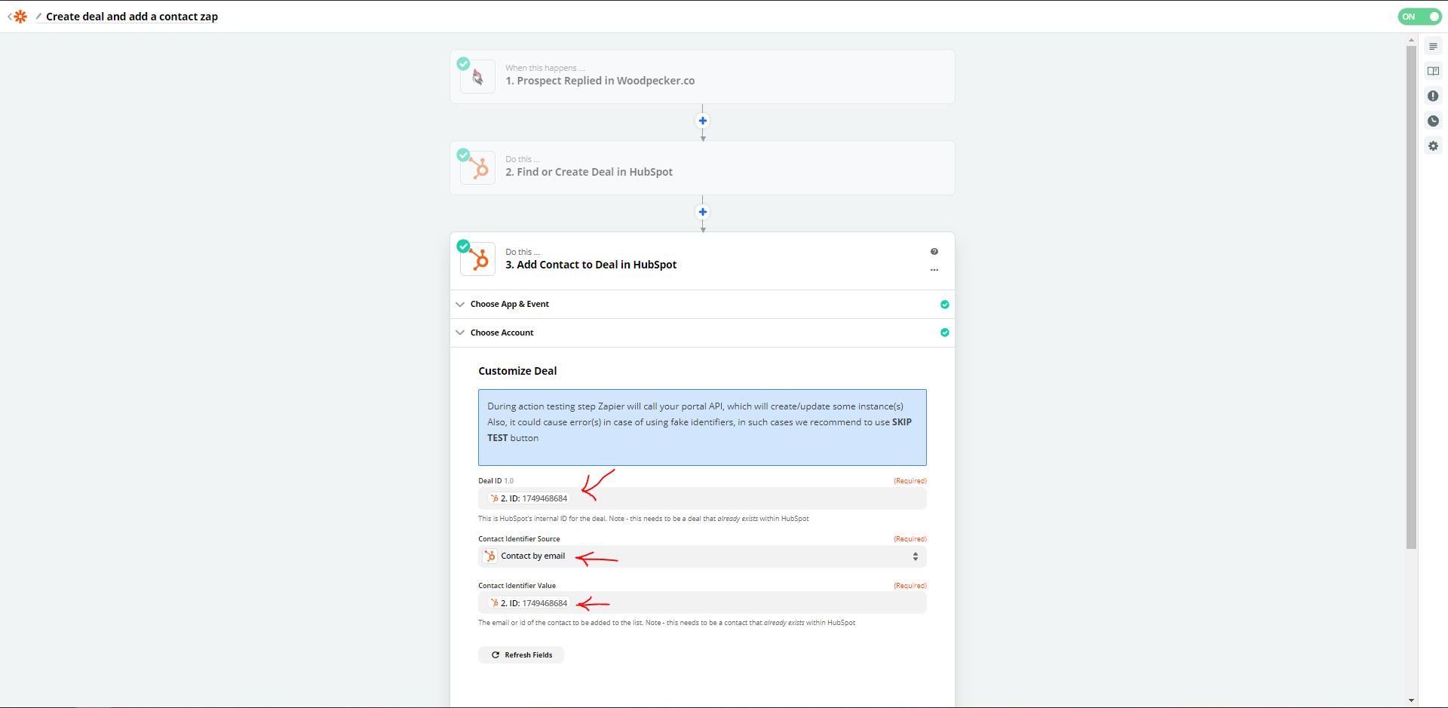The width and height of the screenshot is (1448, 708).
Task: Open the settings gear sidebar icon
Action: click(1433, 146)
